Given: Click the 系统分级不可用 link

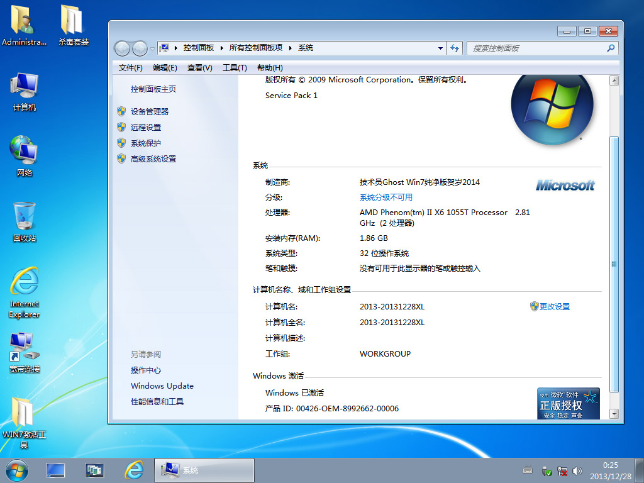Looking at the screenshot, I should pos(386,197).
